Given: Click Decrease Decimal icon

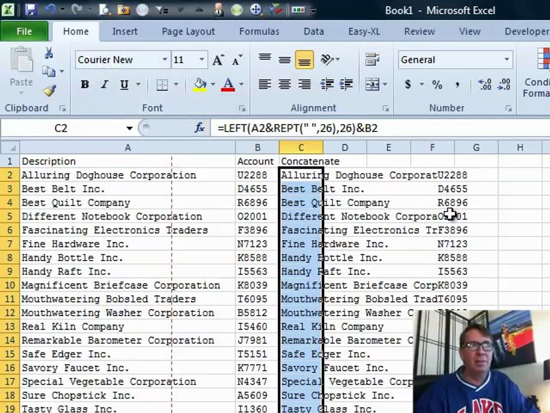Looking at the screenshot, I should click(x=504, y=85).
